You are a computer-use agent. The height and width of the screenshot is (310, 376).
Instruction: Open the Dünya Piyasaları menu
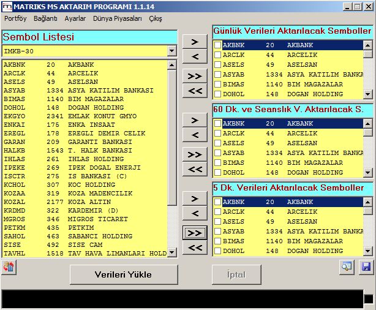(x=117, y=18)
